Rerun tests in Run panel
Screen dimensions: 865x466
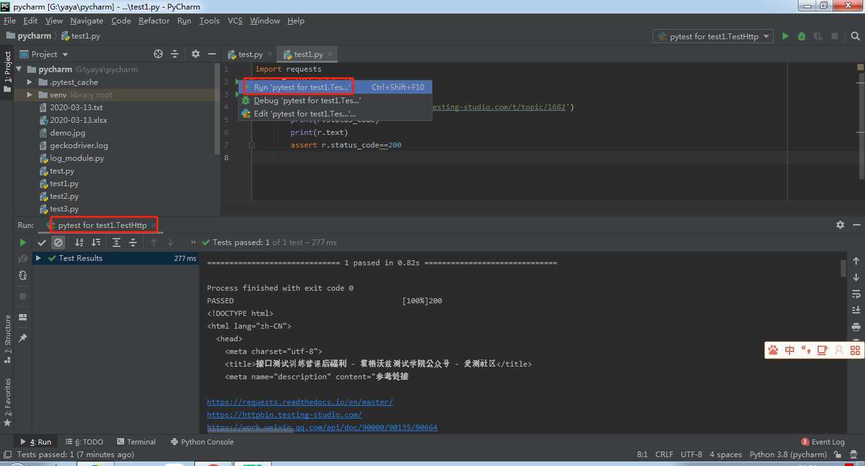coord(23,242)
